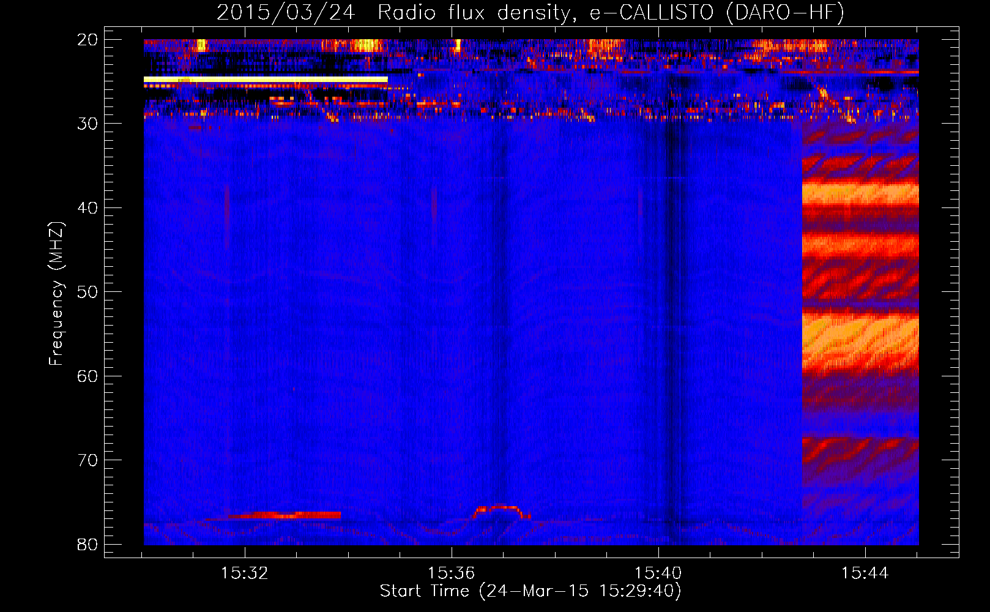This screenshot has width=990, height=612.
Task: Click the 15:44 time tick label
Action: click(865, 573)
